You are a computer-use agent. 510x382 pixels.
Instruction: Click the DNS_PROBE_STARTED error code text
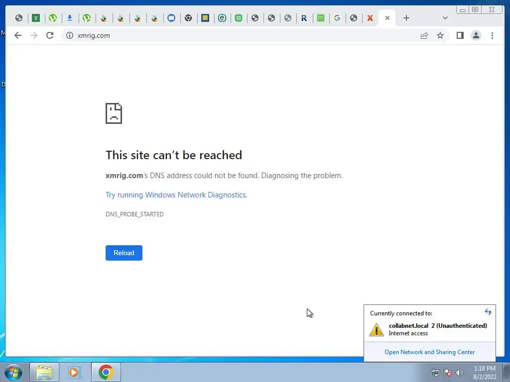pyautogui.click(x=134, y=214)
